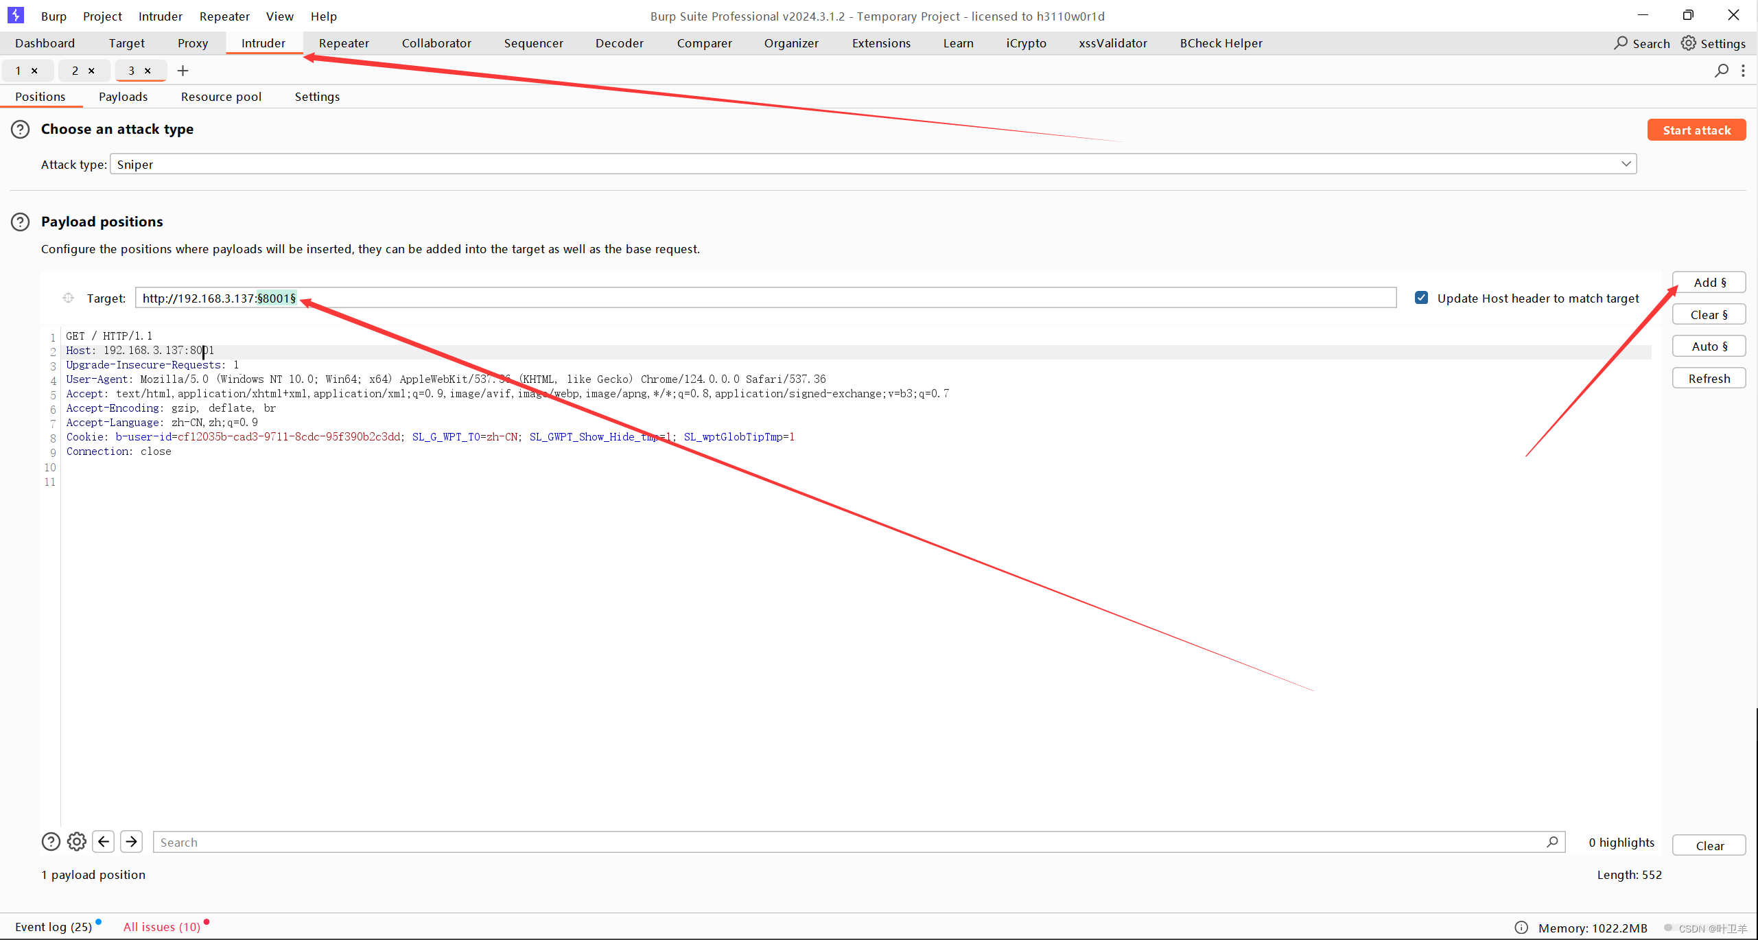
Task: Open All issues (10)
Action: coord(162,927)
